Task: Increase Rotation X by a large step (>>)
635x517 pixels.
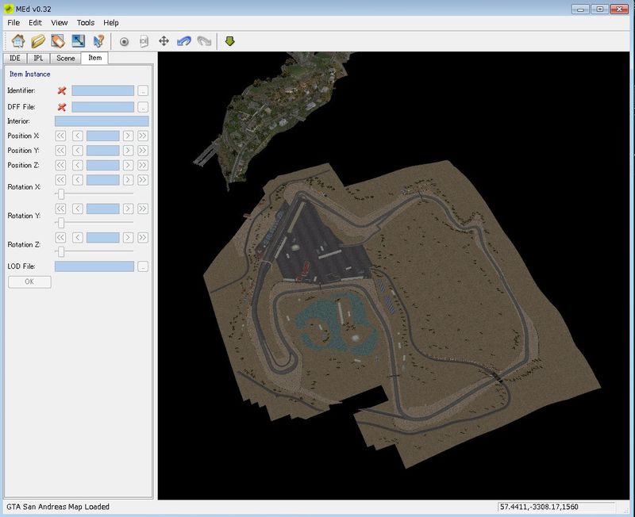Action: tap(143, 180)
